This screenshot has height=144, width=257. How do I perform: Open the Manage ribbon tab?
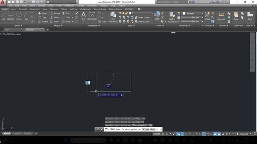pos(54,9)
